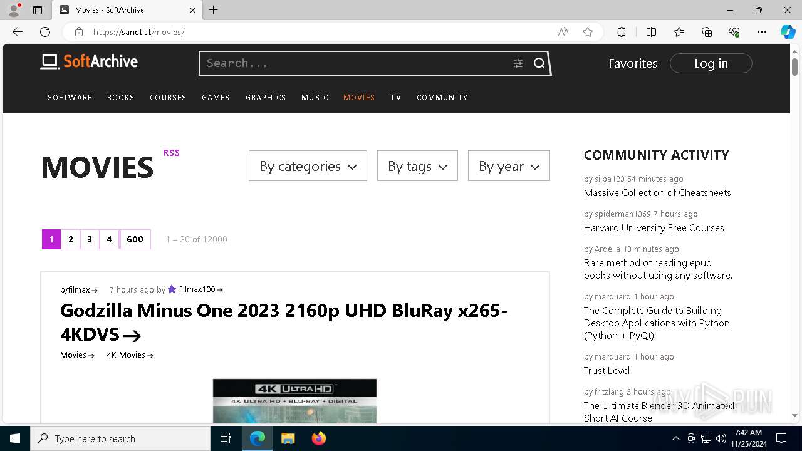Open Edge Favorites list icon
The image size is (802, 451).
(x=679, y=32)
